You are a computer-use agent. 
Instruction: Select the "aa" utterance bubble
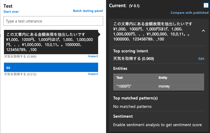51,67
